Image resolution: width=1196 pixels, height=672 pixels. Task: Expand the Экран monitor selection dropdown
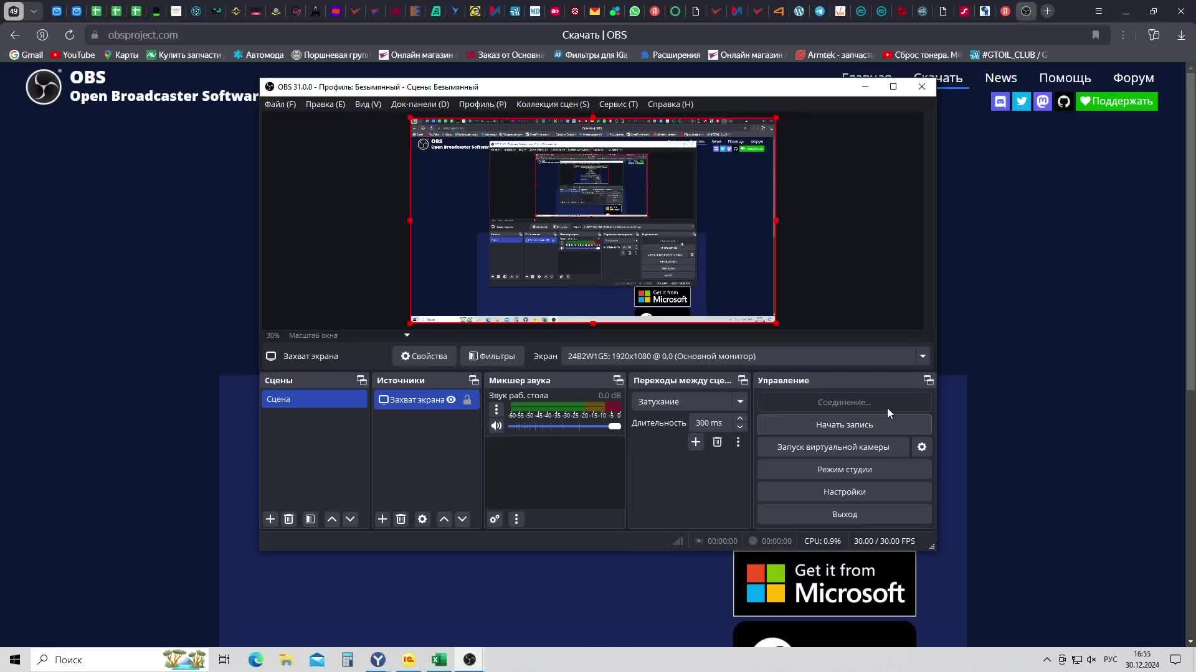pos(923,356)
